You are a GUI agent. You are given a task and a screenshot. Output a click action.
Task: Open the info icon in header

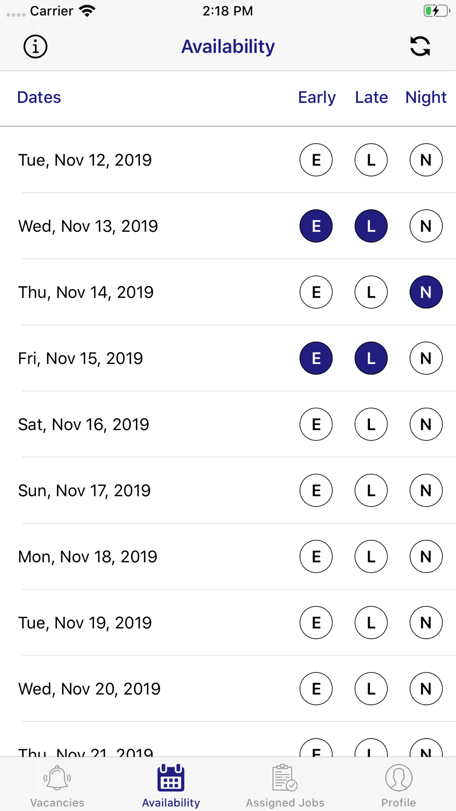pyautogui.click(x=35, y=47)
